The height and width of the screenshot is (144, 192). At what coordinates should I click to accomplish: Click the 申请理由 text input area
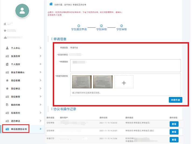[125, 66]
